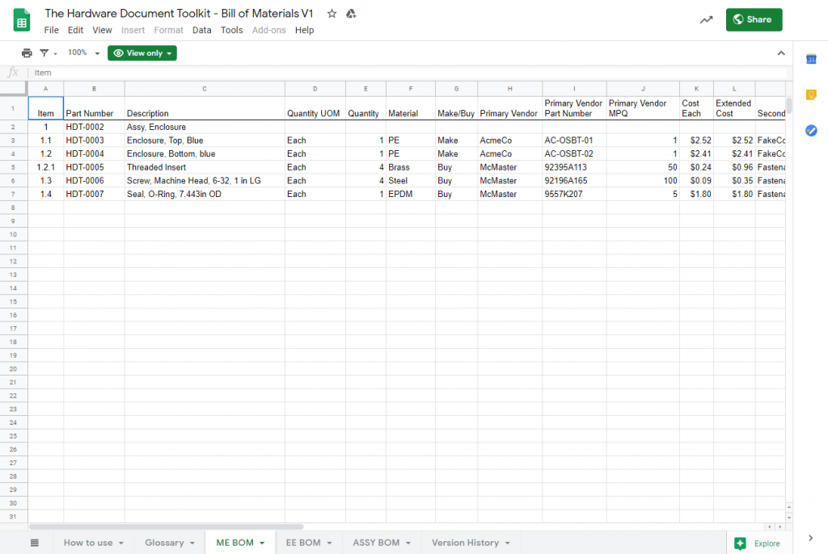828x554 pixels.
Task: Expand the 100% zoom dropdown
Action: click(84, 53)
